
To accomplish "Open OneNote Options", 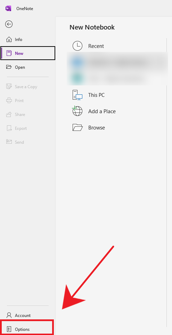I will 27,329.
